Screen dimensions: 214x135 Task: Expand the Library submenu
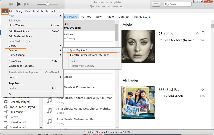(32, 46)
